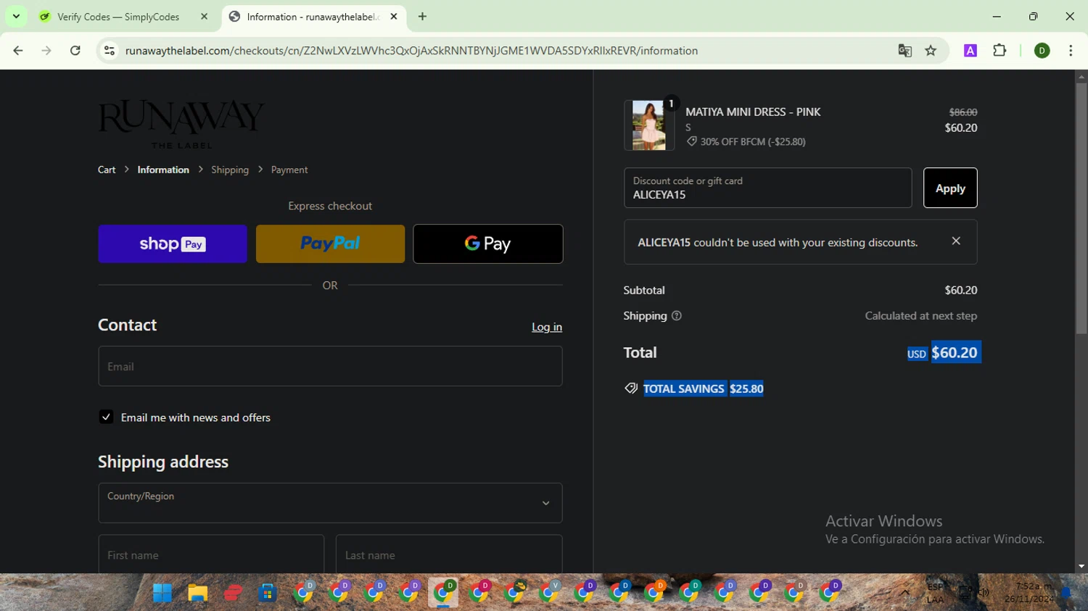
Task: Open the Windows Start menu
Action: tap(162, 593)
